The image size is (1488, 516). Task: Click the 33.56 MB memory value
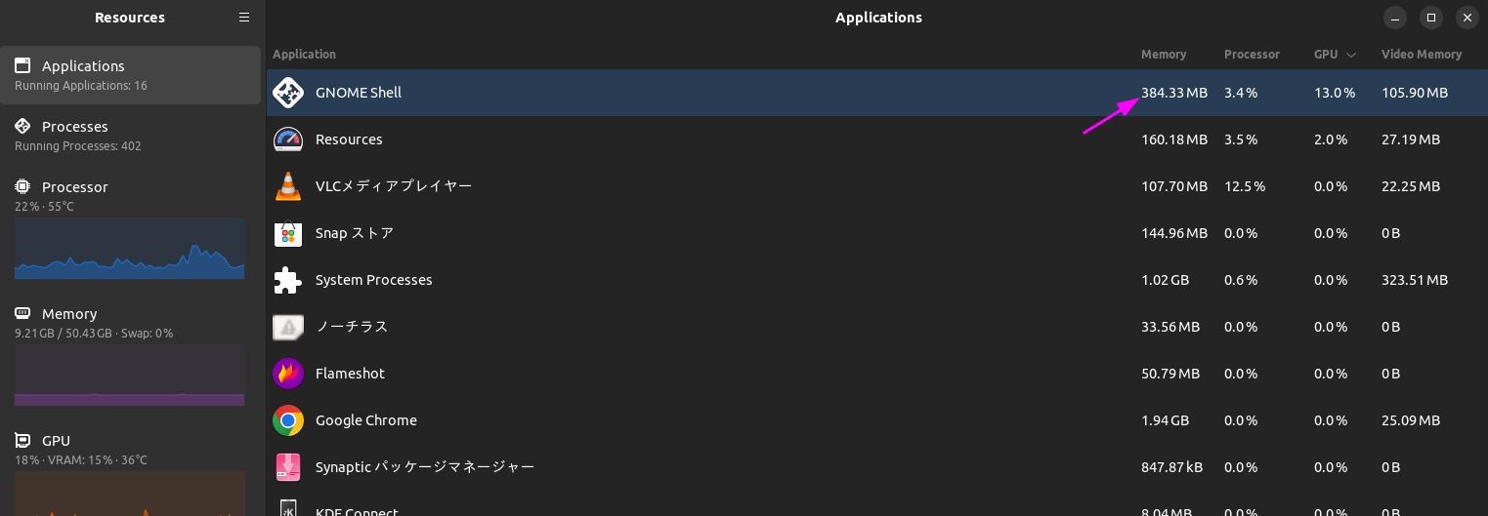[1170, 327]
